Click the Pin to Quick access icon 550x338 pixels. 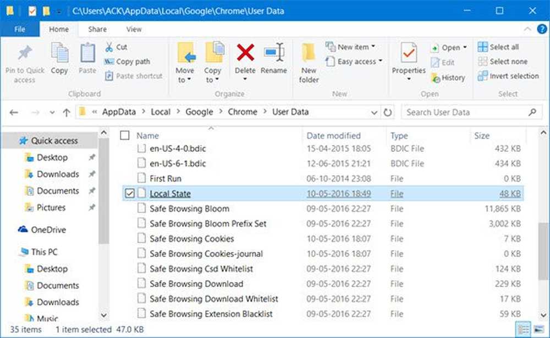pos(25,53)
